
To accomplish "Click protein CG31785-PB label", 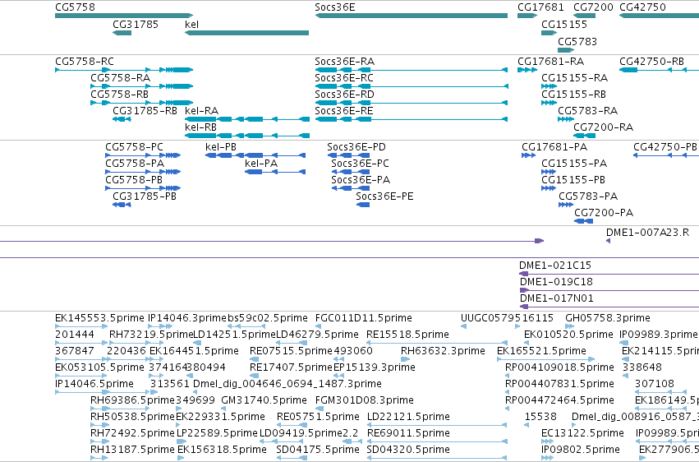I will click(145, 196).
